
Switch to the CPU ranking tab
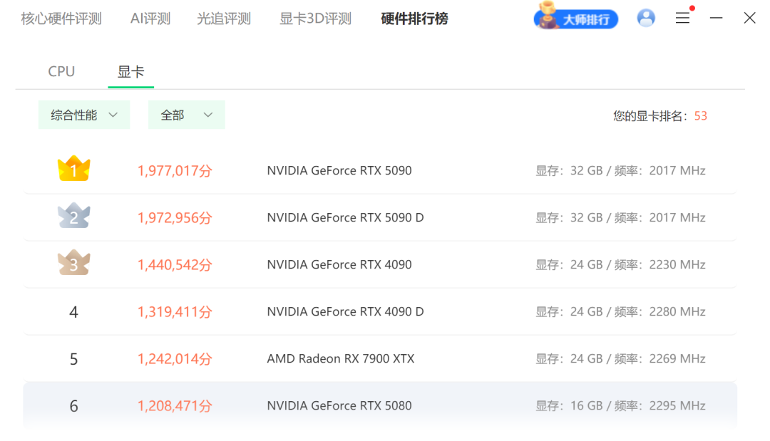61,72
